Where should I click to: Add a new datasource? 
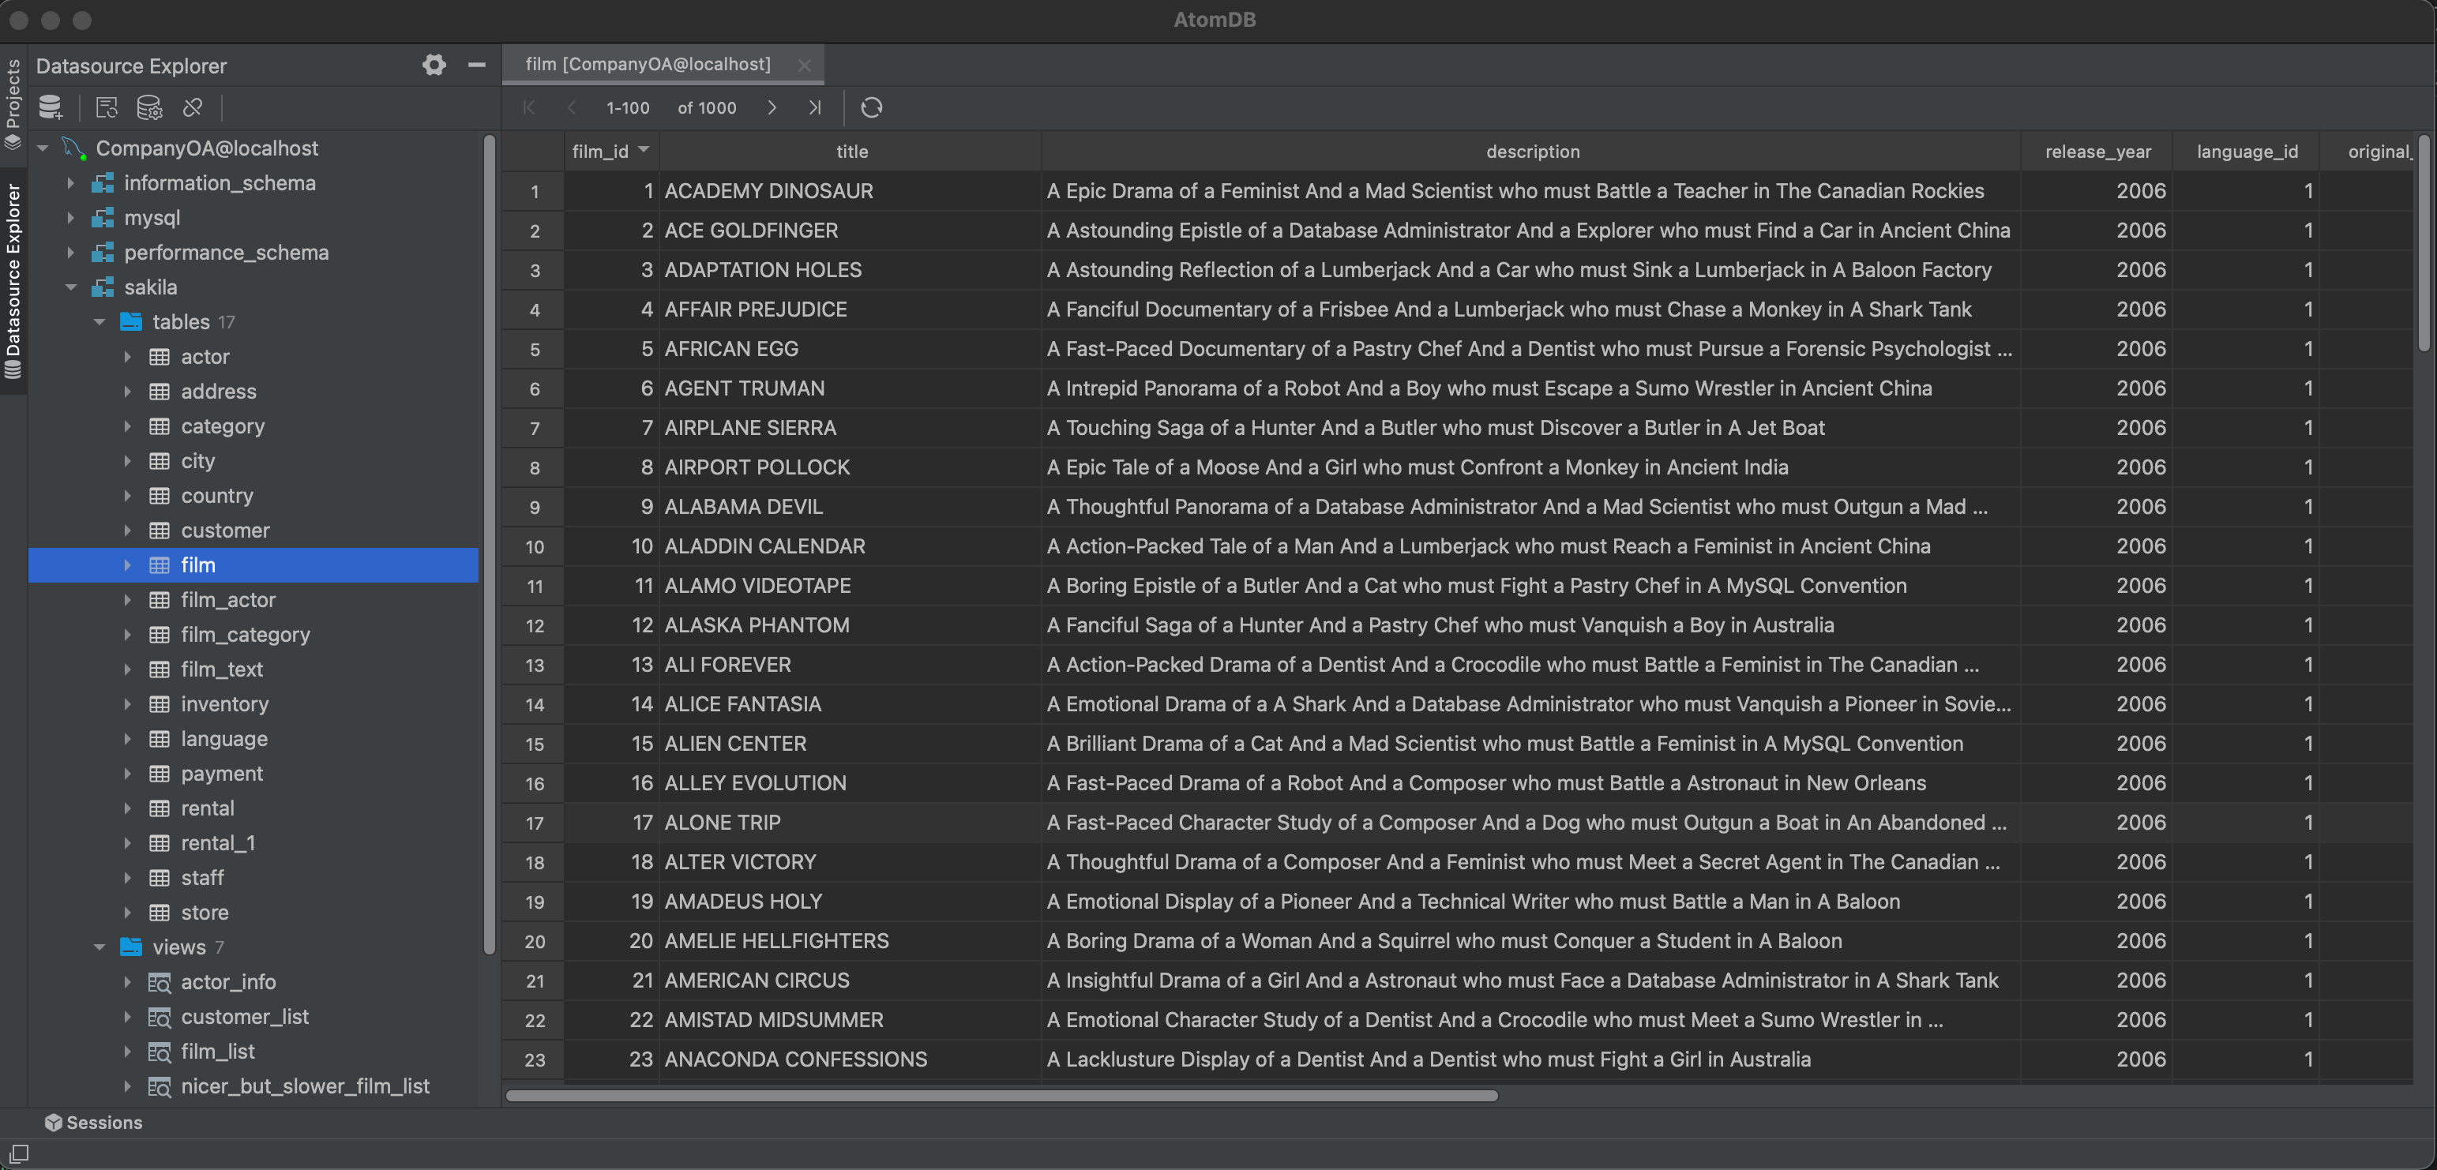(x=50, y=108)
